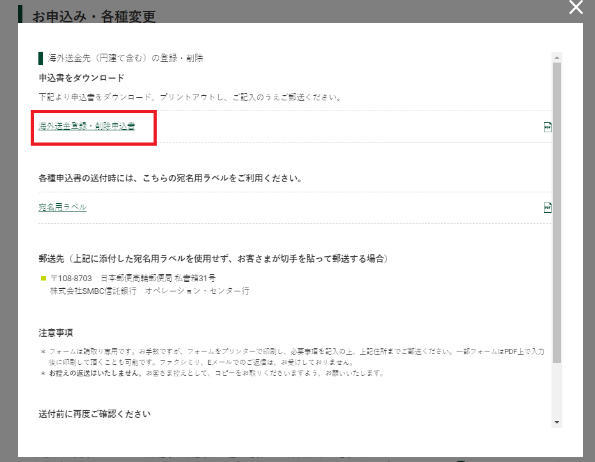Open the 宛名用ラベル link

point(63,207)
